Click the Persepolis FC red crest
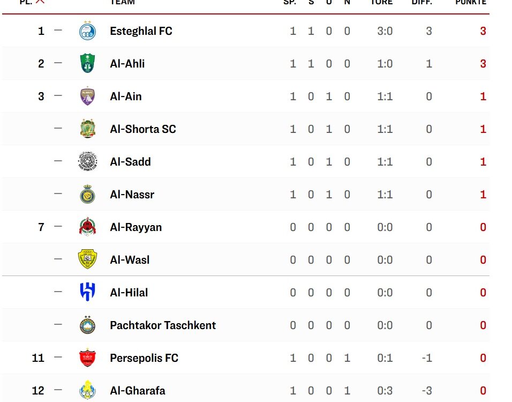 (87, 358)
